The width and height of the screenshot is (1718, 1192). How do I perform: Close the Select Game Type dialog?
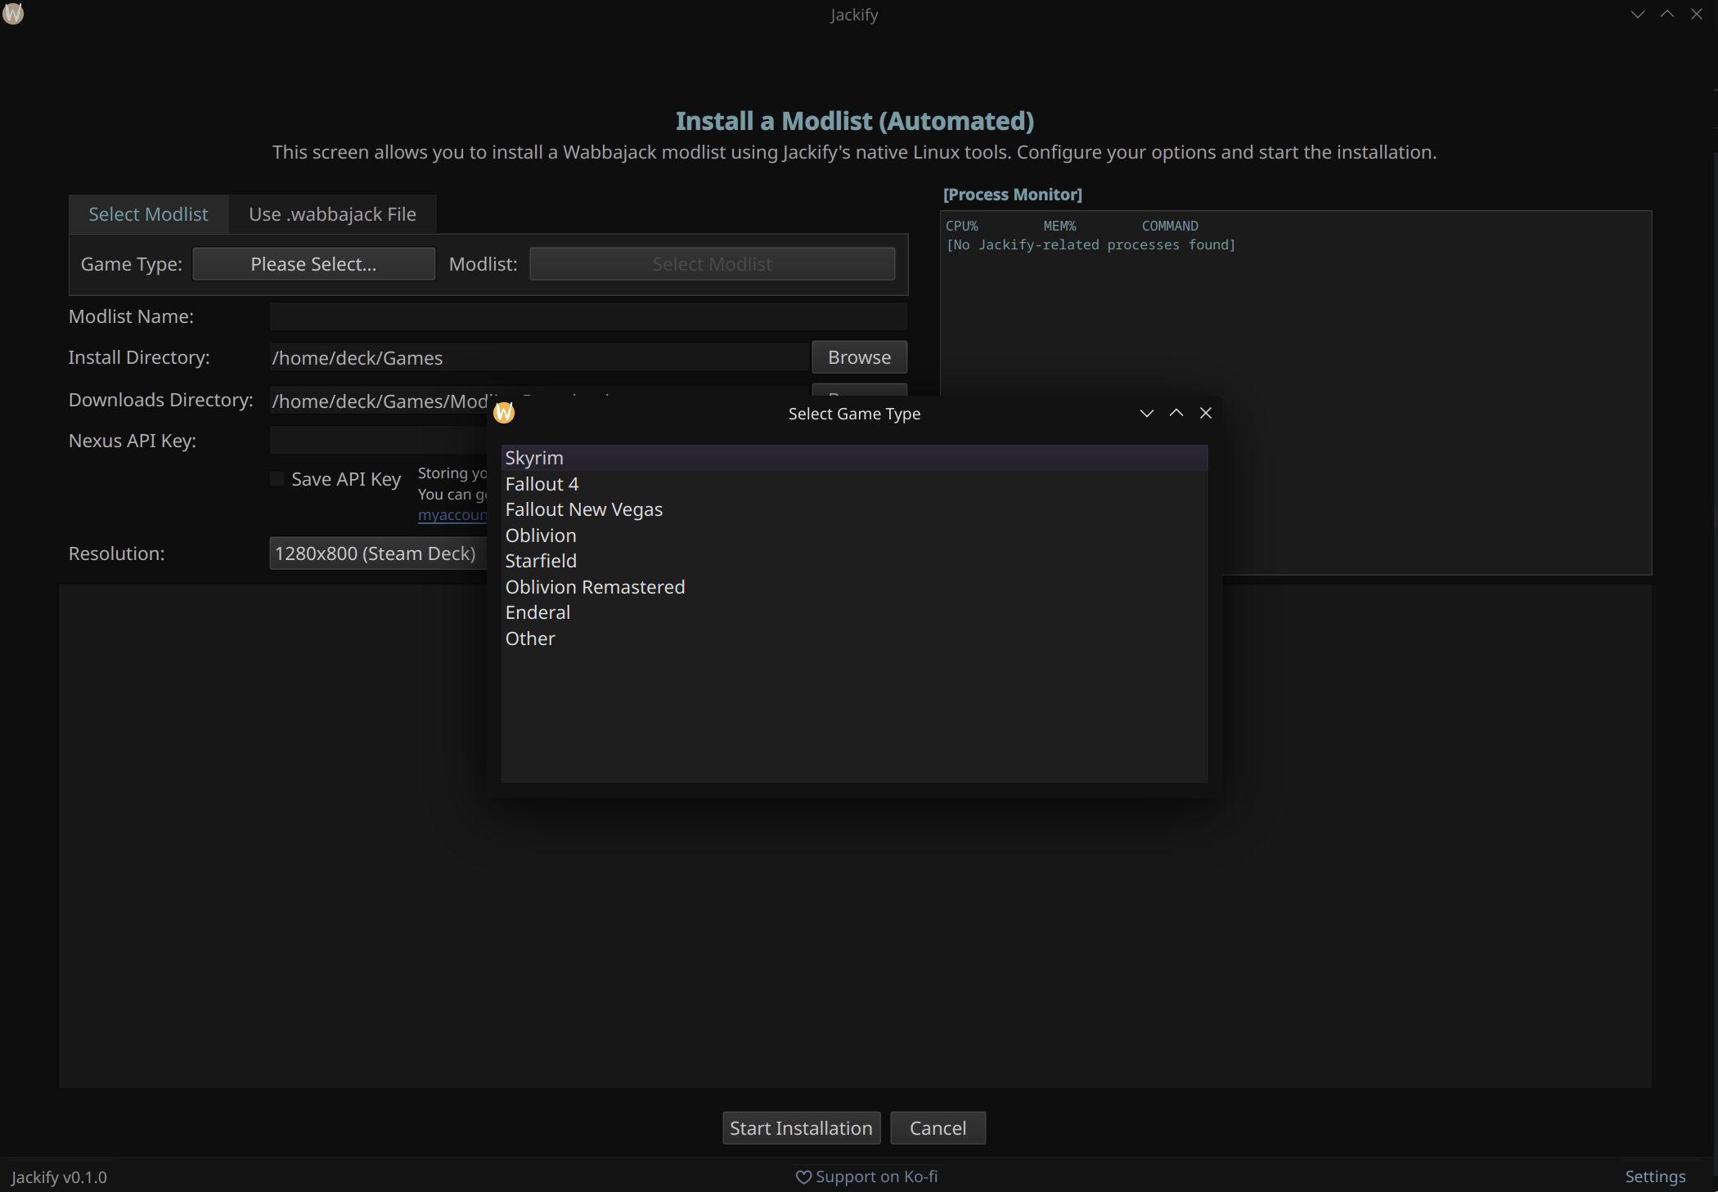[x=1205, y=413]
